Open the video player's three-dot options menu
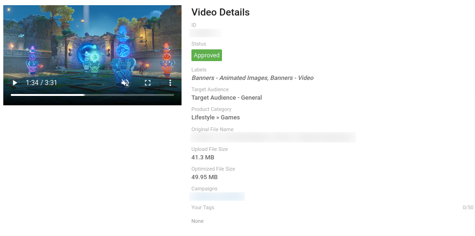475x236 pixels. 170,83
